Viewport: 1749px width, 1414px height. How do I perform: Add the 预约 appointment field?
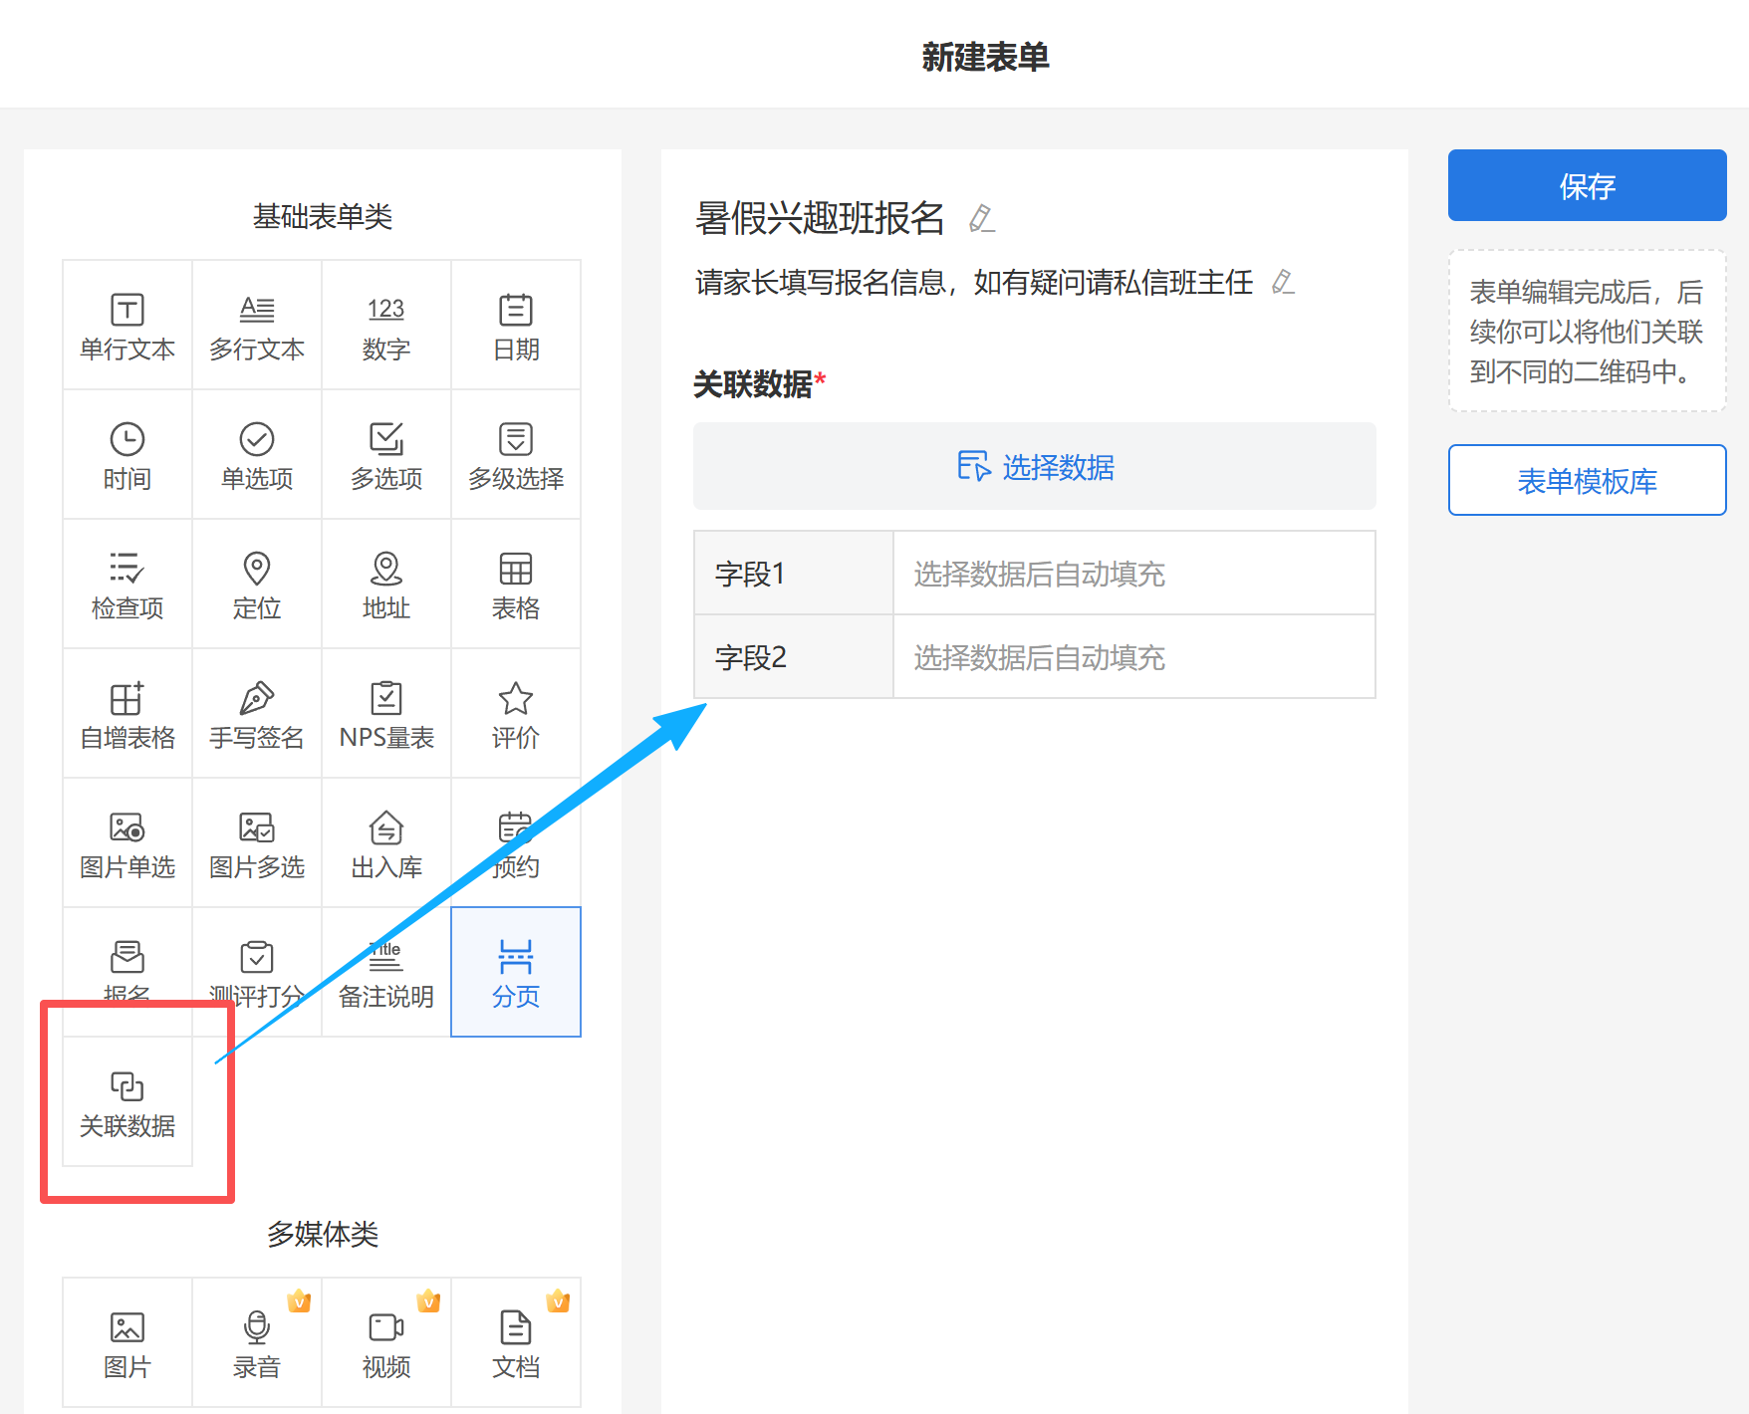pyautogui.click(x=516, y=843)
